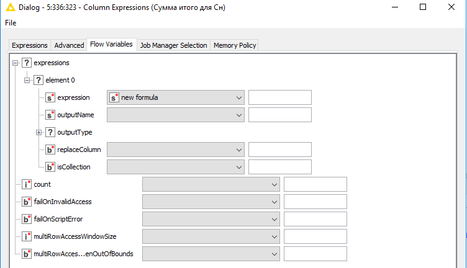Image resolution: width=467 pixels, height=268 pixels.
Task: Open the expression variable dropdown showing new formula
Action: click(x=175, y=97)
